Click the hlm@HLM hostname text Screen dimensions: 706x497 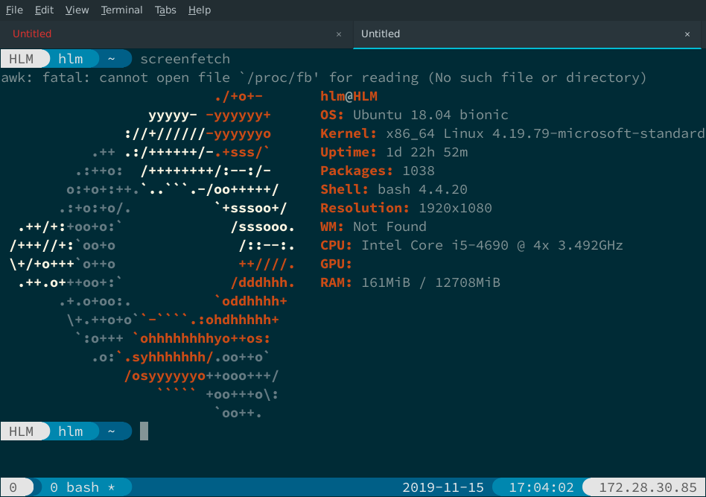coord(349,96)
